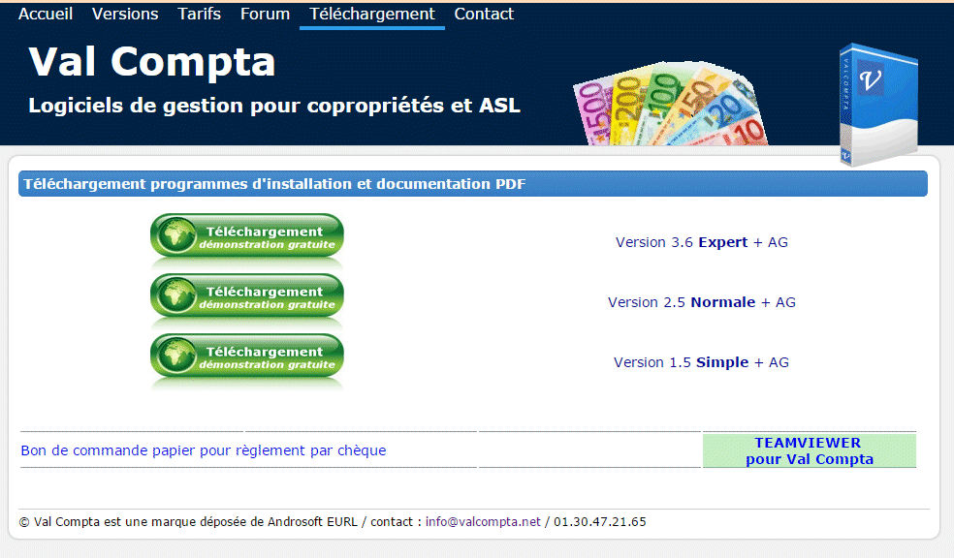Viewport: 954px width, 558px height.
Task: Click the euro banknotes banner image
Action: 671,104
